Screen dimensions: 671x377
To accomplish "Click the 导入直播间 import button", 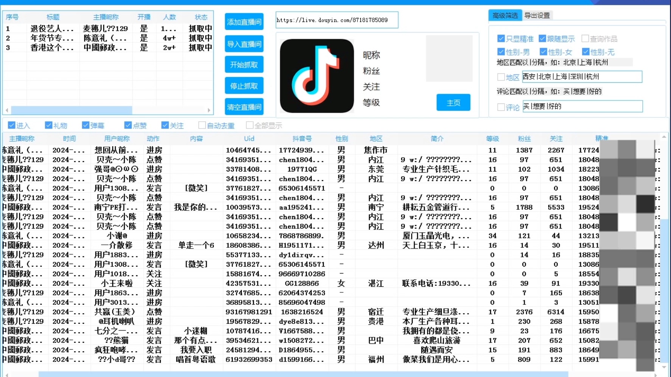I will 244,43.
